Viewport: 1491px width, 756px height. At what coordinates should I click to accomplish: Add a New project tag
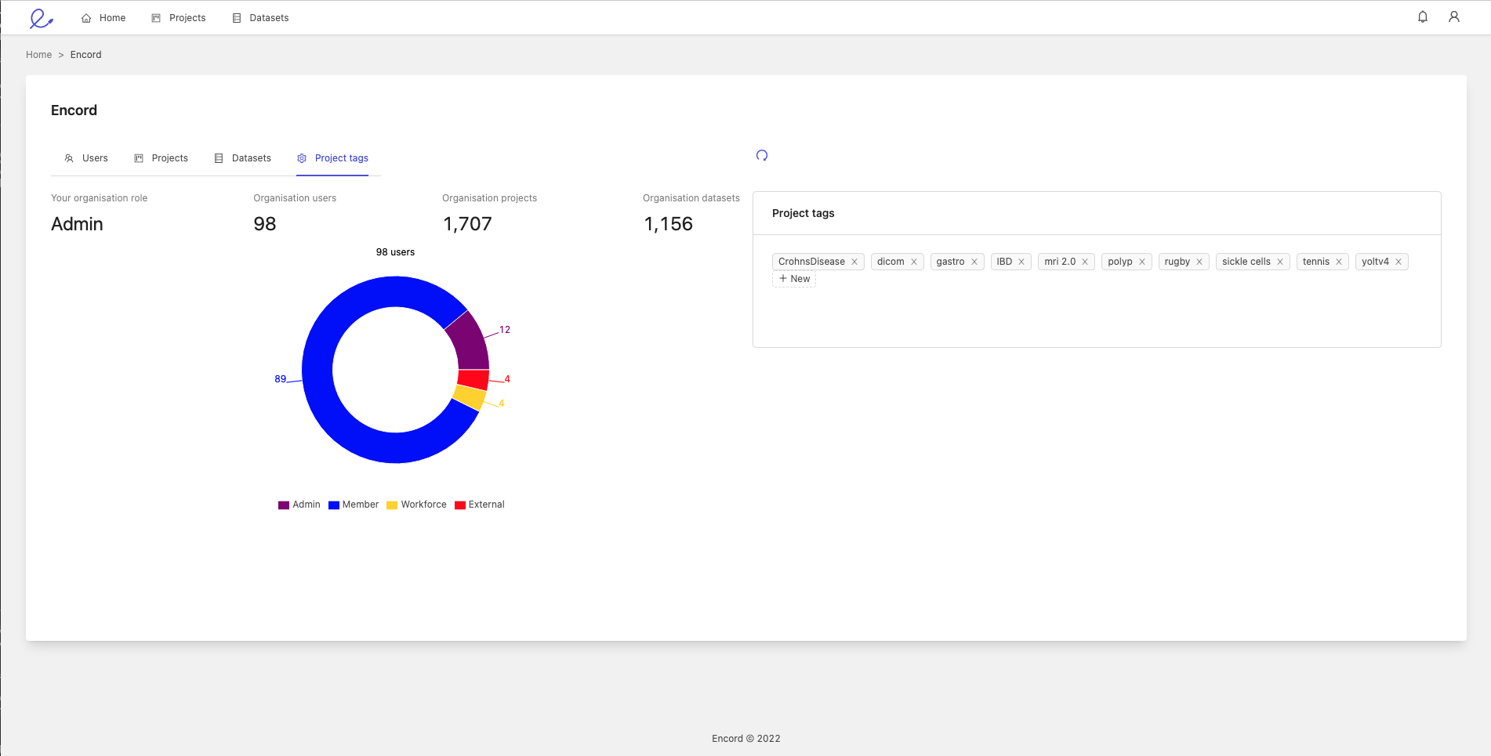tap(794, 279)
